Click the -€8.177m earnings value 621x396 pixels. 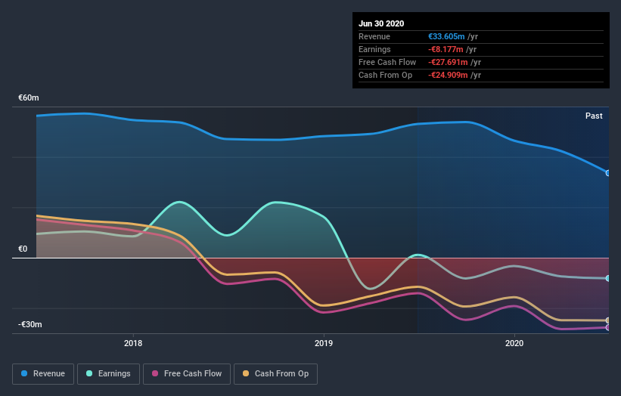[446, 49]
